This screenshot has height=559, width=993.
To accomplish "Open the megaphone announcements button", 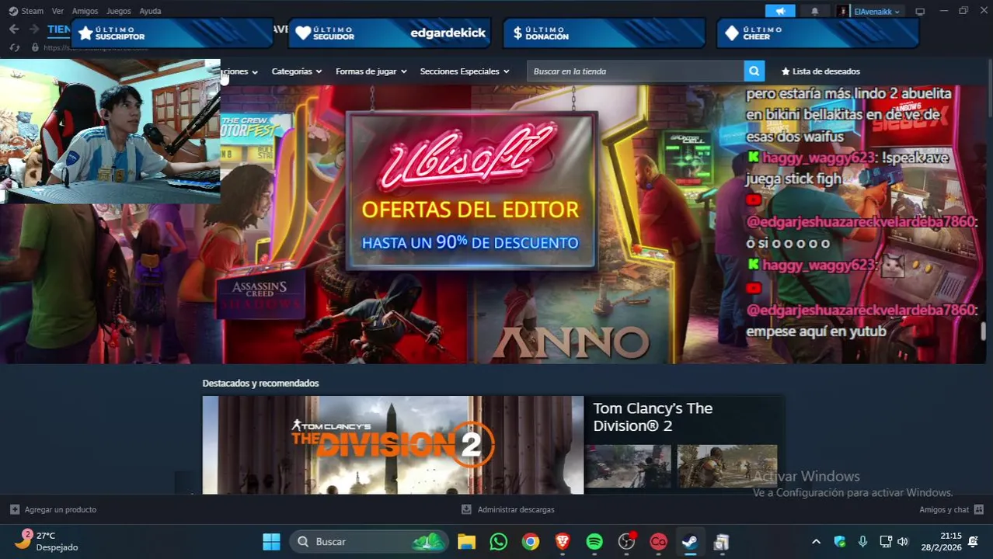I will [780, 11].
